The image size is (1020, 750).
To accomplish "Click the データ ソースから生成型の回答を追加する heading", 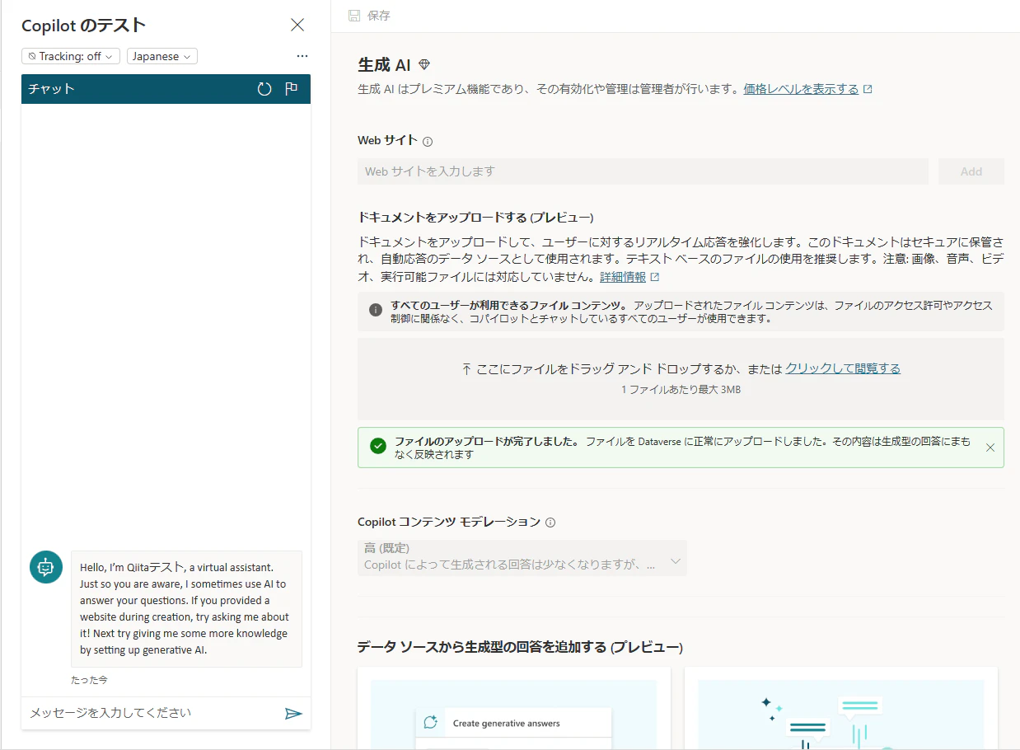I will point(520,647).
